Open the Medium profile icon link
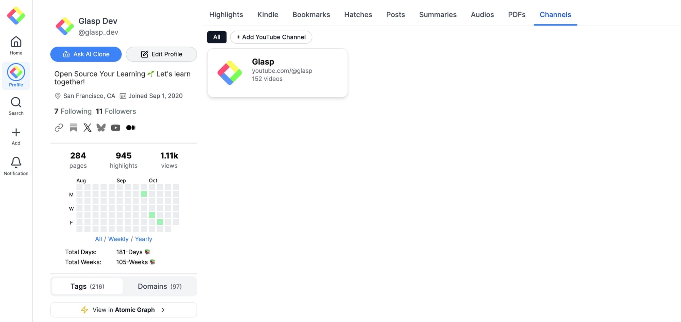Viewport: 681px width, 322px height. click(x=131, y=128)
